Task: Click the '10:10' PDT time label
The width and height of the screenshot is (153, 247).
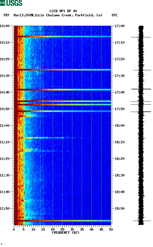Action: click(x=5, y=43)
